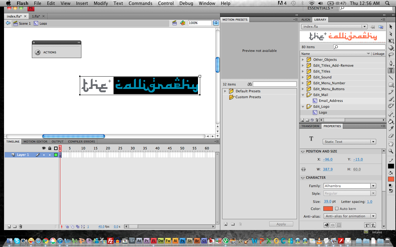The width and height of the screenshot is (396, 247).
Task: Select the Free Transform tool
Action: click(x=391, y=40)
